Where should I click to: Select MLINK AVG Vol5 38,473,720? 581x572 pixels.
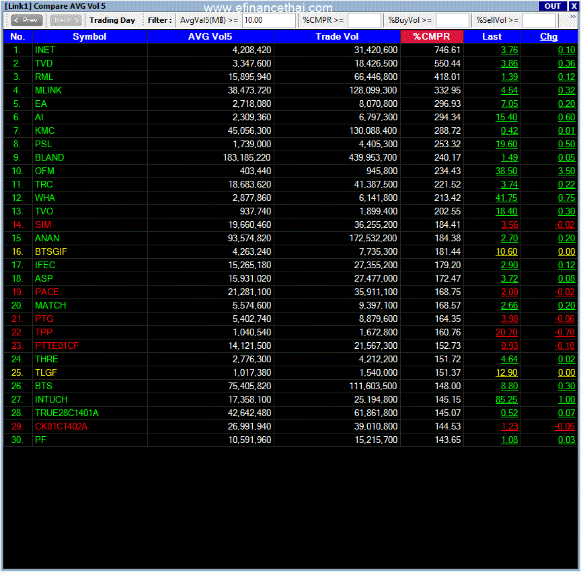coord(249,90)
